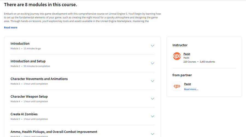Select the Character Weapon Setup title

(29, 96)
